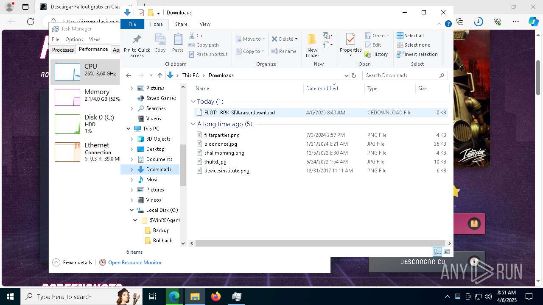Viewport: 543px width, 305px height.
Task: Click the History ribbon button
Action: click(377, 54)
